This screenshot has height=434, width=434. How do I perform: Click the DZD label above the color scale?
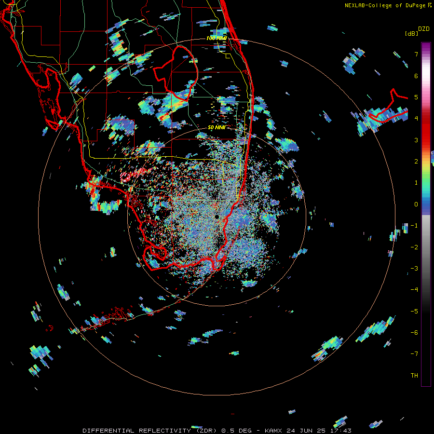click(x=424, y=29)
